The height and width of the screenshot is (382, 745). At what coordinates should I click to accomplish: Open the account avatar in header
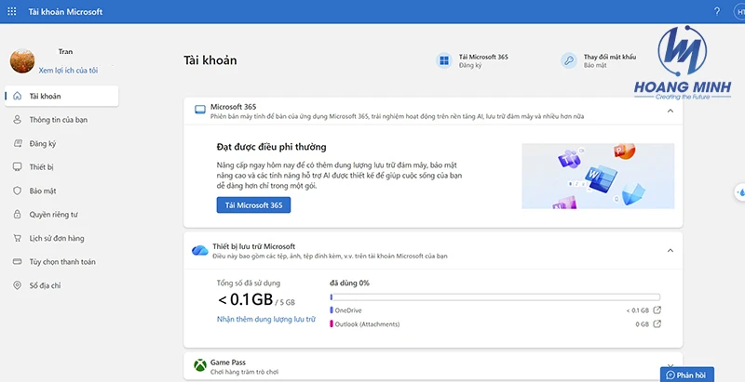[x=740, y=11]
